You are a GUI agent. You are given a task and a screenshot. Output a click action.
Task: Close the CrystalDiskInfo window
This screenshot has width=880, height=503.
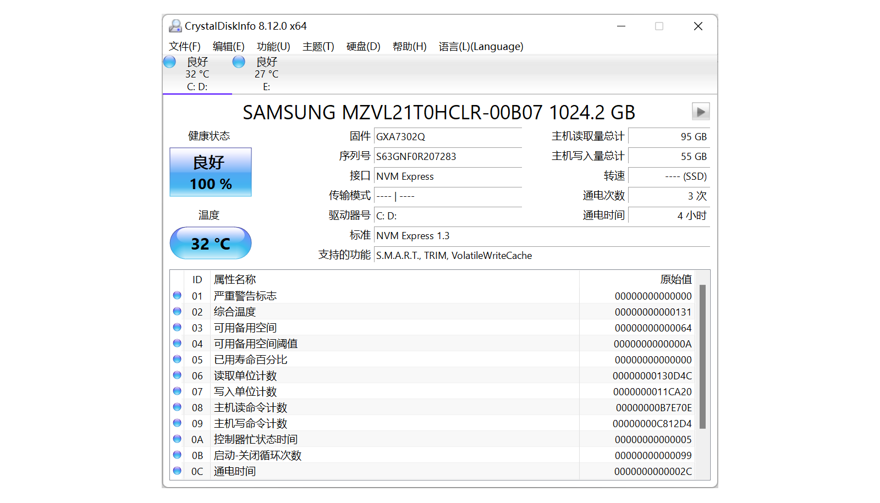tap(698, 26)
